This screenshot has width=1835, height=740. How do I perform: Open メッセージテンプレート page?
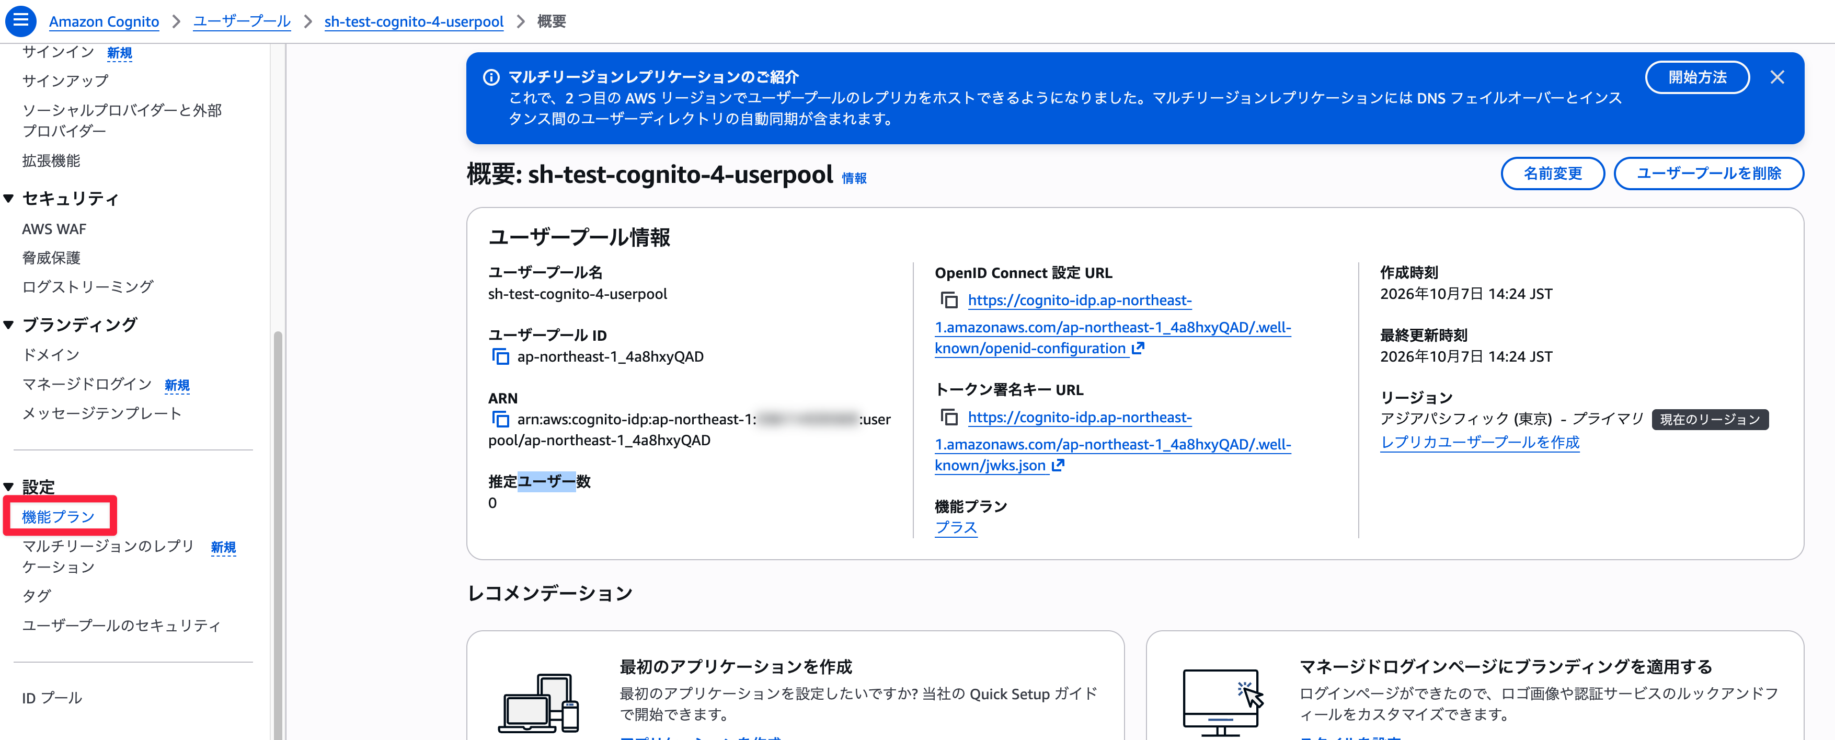tap(102, 413)
